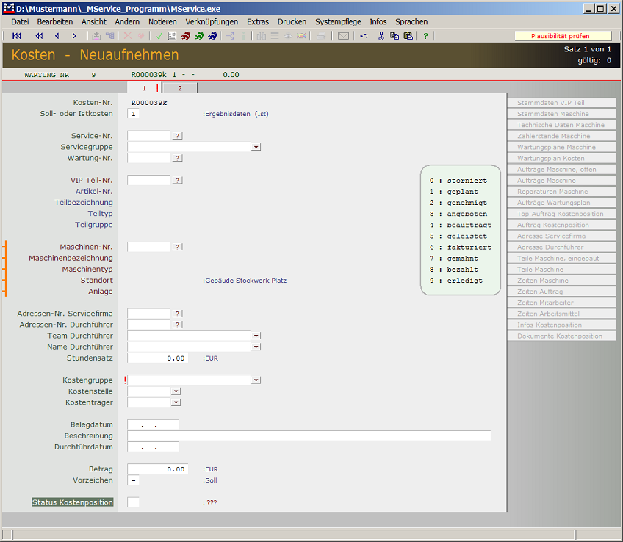Viewport: 623px width, 542px height.
Task: Click the scissors cut icon
Action: pos(381,36)
